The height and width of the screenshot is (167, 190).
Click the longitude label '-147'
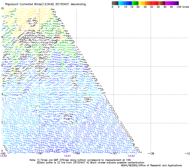[39, 154]
